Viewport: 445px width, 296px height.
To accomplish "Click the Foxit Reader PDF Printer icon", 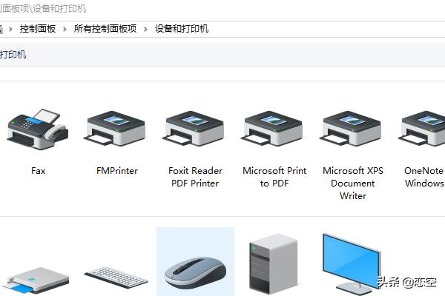I will [x=194, y=129].
